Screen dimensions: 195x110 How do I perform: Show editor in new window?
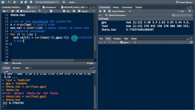click(x=12, y=11)
